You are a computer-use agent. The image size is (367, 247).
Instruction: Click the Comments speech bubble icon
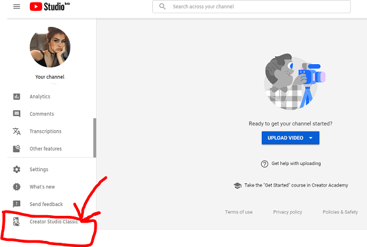point(17,114)
